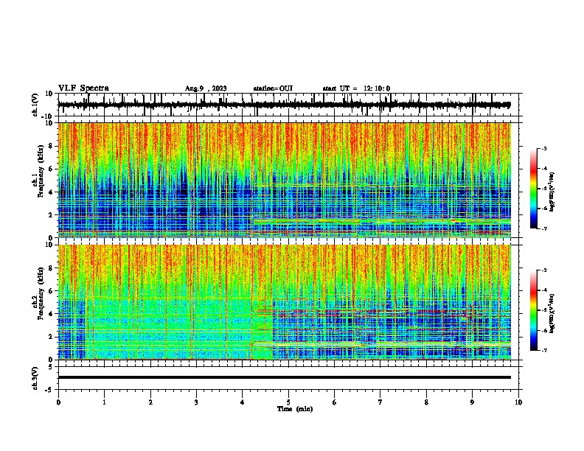The height and width of the screenshot is (451, 584).
Task: Click x-axis tick label '3'
Action: [196, 402]
